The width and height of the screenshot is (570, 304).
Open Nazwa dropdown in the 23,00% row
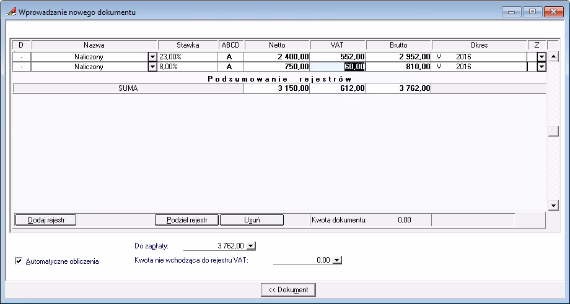[152, 57]
